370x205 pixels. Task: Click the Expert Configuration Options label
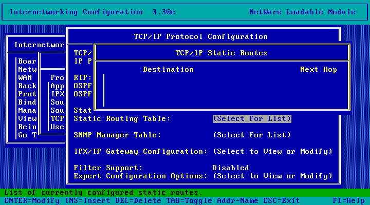140,176
